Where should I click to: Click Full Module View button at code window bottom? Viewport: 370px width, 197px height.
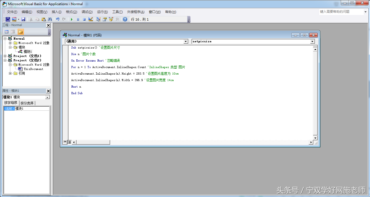pyautogui.click(x=69, y=142)
